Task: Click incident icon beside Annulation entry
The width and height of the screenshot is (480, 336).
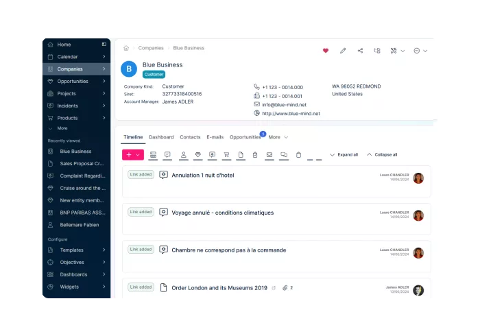Action: (x=163, y=175)
